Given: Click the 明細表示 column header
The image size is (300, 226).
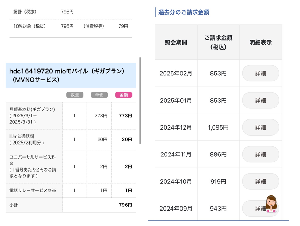Looking at the screenshot, I should click(260, 43).
